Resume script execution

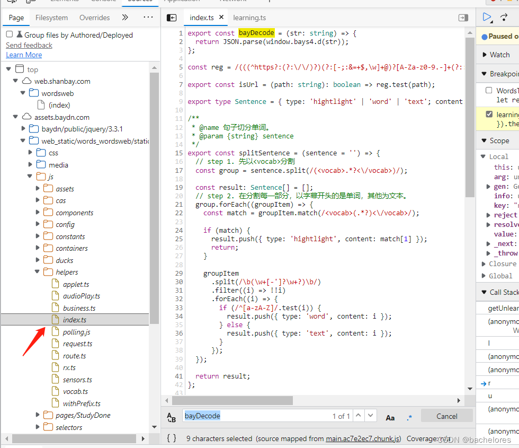click(x=487, y=17)
